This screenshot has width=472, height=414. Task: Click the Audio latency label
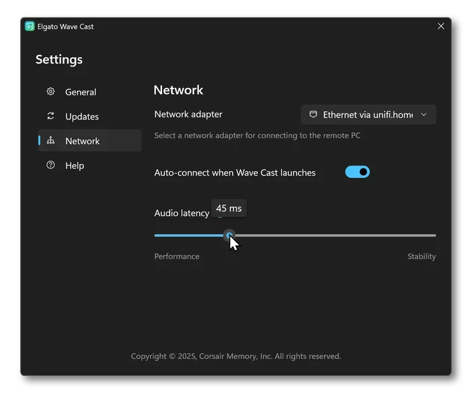[182, 213]
